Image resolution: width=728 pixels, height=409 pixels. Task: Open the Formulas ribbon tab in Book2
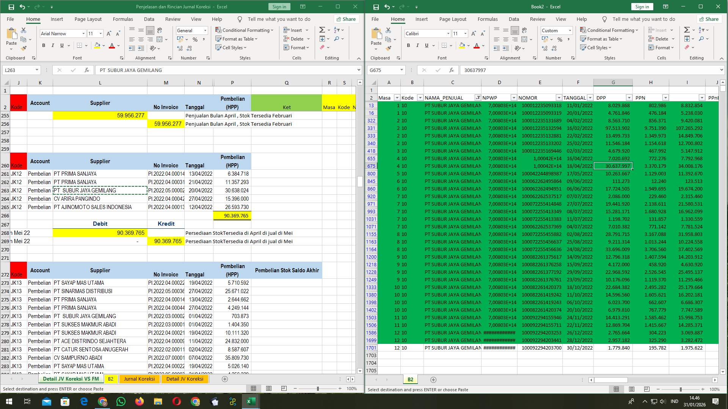pyautogui.click(x=488, y=19)
